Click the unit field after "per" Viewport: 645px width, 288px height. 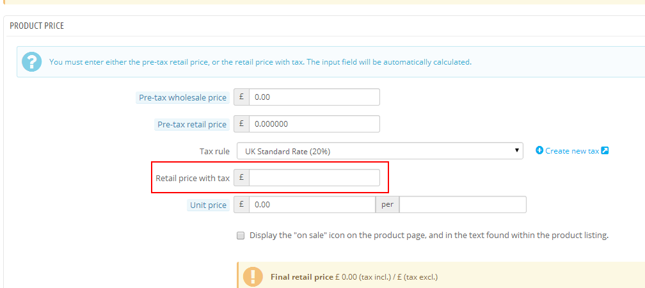click(462, 205)
